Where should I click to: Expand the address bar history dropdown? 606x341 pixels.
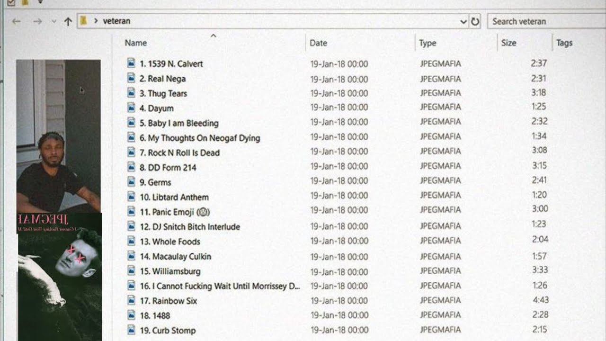[463, 21]
